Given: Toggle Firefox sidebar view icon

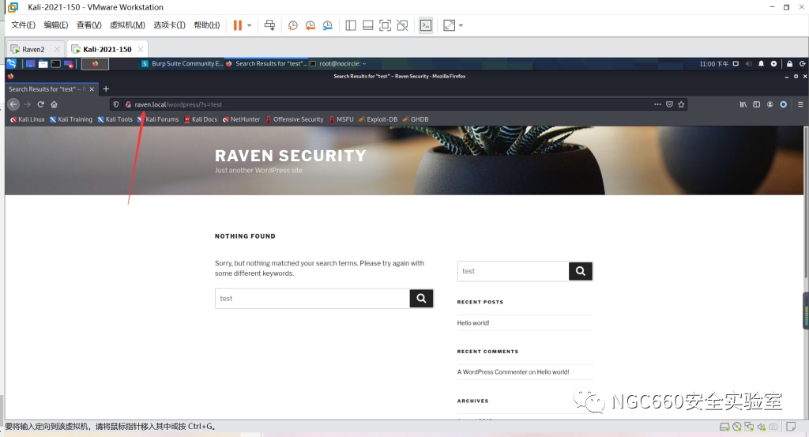Looking at the screenshot, I should tap(756, 104).
